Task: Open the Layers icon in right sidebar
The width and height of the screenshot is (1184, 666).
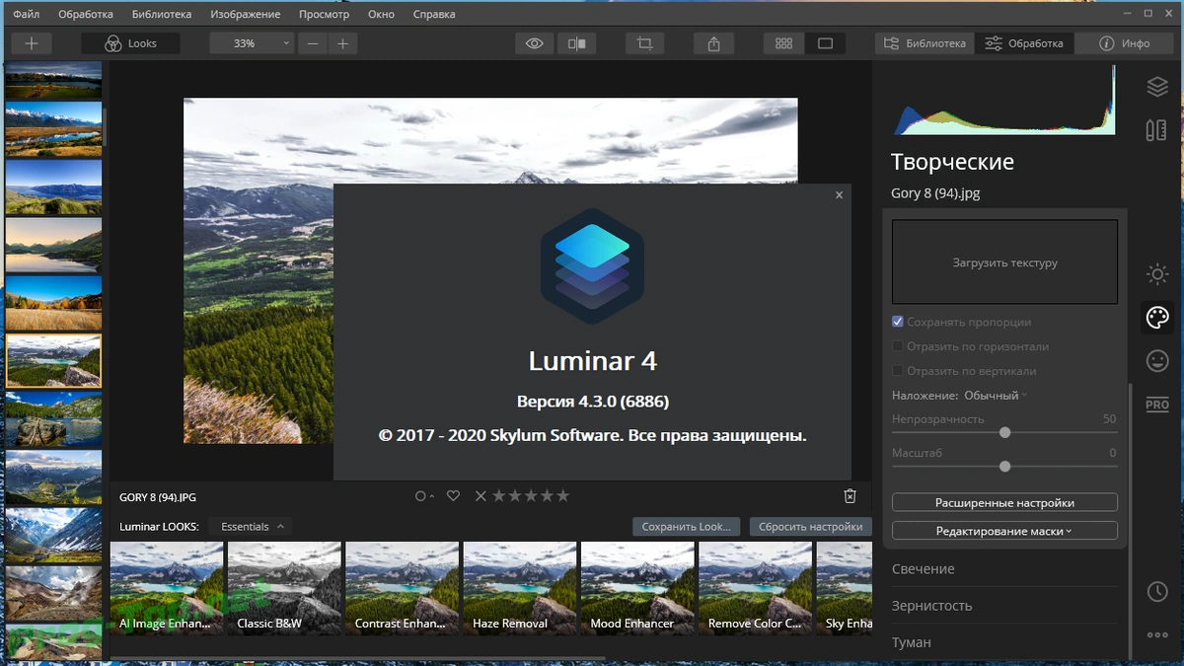Action: click(1157, 87)
